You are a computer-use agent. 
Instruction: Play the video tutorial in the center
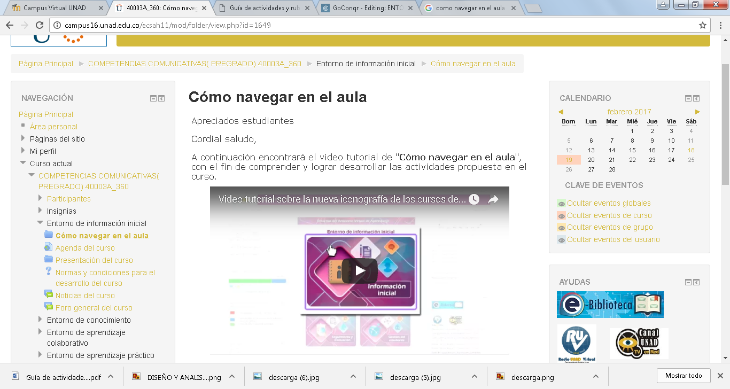point(359,271)
